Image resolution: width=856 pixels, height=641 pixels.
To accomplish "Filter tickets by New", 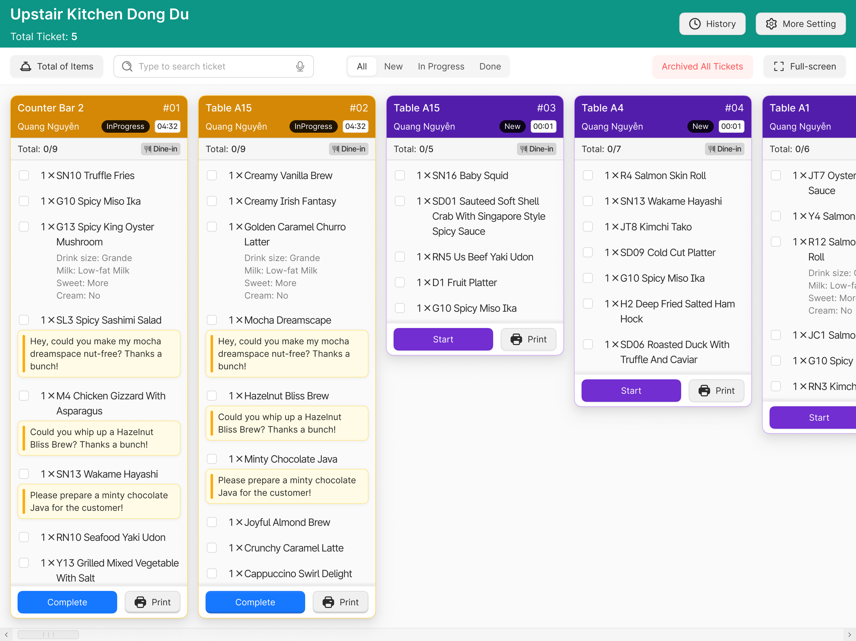I will pos(393,66).
